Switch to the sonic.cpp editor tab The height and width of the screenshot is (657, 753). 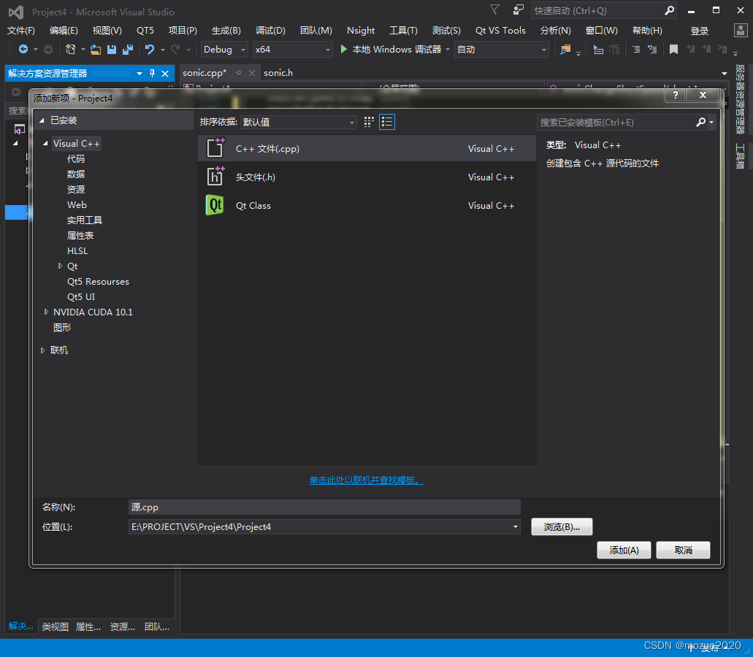[204, 73]
